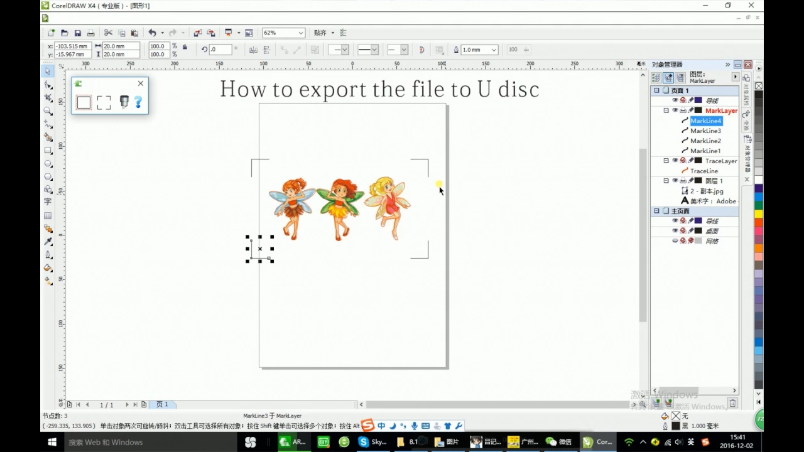Toggle printable icon of MarkLayer
The image size is (804, 452).
click(x=683, y=110)
